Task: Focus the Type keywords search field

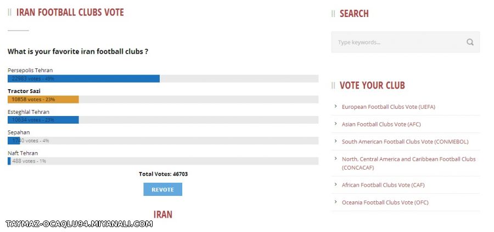Action: pos(406,42)
